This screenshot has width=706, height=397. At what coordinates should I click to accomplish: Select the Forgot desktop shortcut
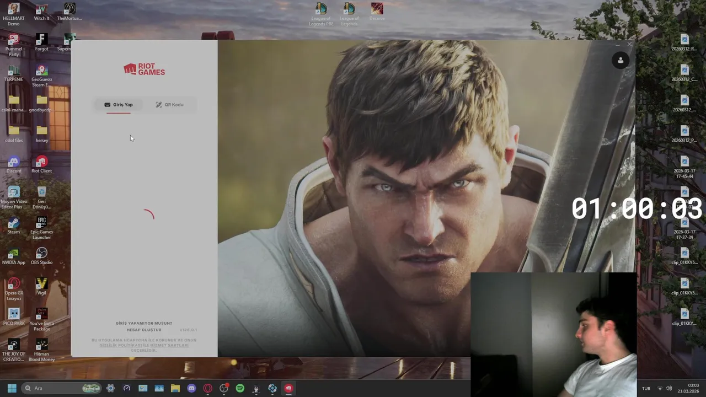tap(41, 42)
